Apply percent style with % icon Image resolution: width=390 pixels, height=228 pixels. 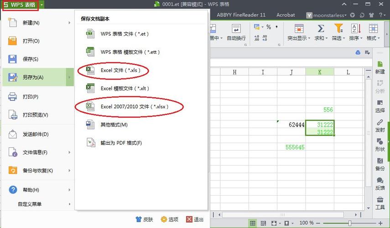[269, 27]
